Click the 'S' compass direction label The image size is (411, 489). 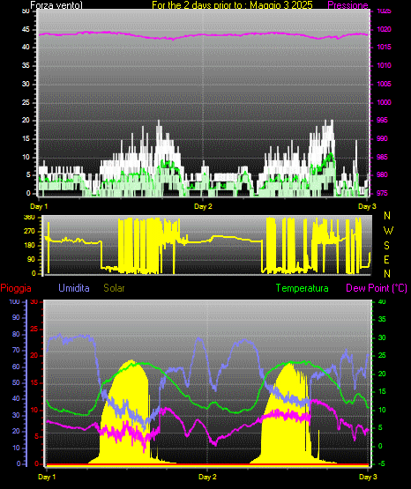pyautogui.click(x=386, y=246)
